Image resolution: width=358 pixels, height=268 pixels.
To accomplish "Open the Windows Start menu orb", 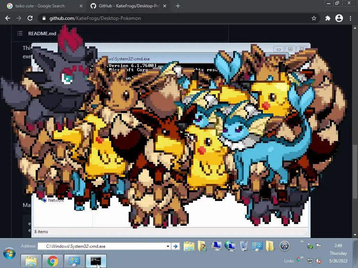I will point(9,253).
